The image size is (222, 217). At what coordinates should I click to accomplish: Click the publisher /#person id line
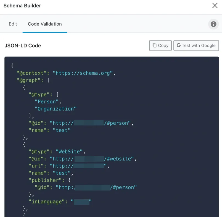(x=86, y=187)
